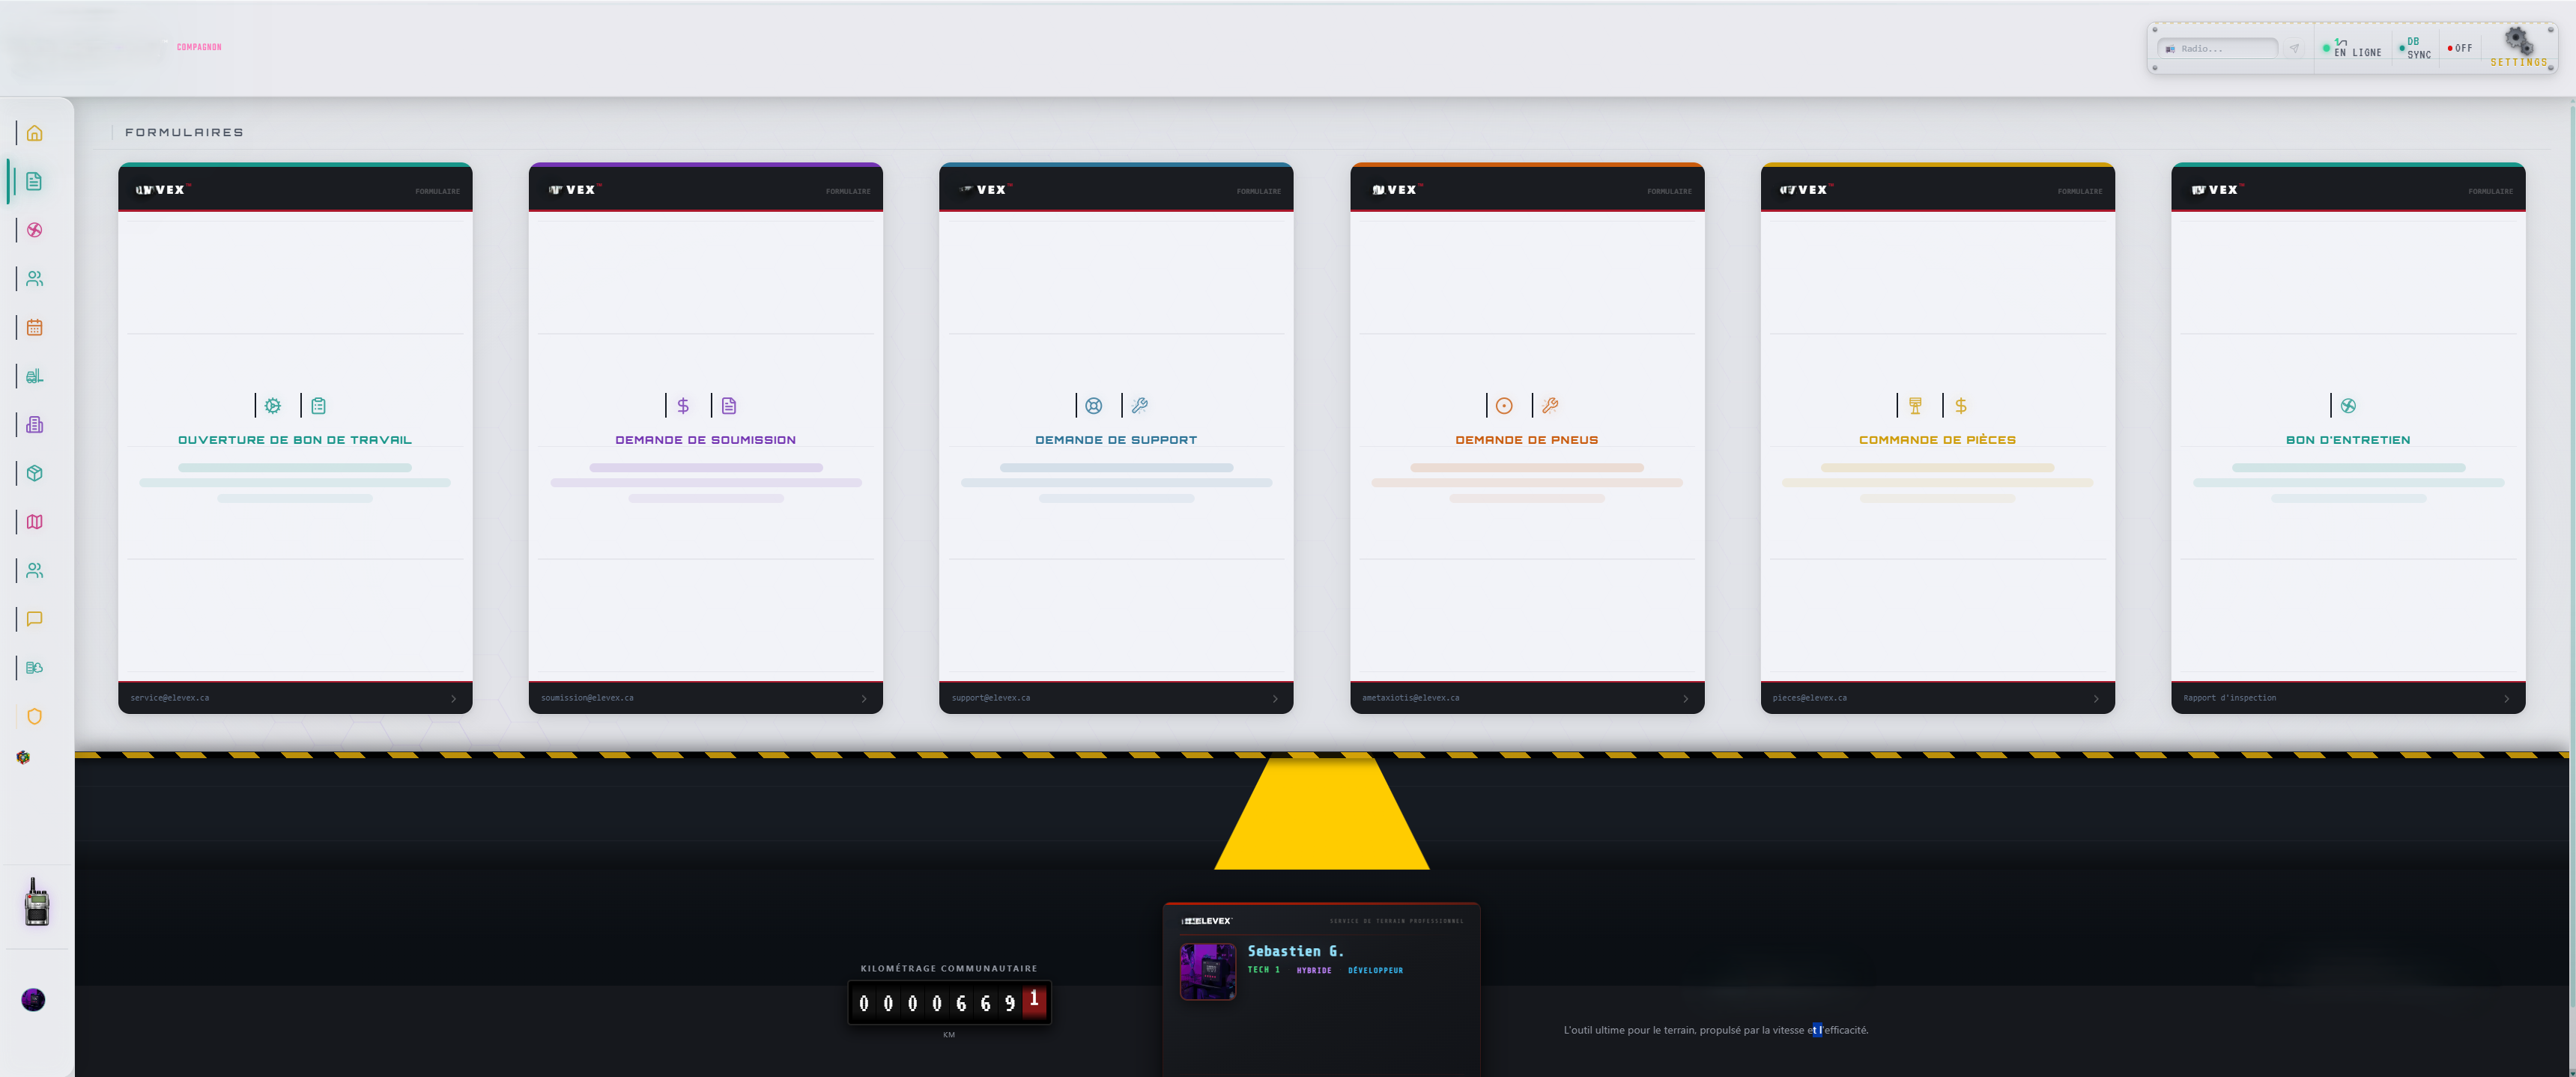Open the pink map icon in sidebar
The height and width of the screenshot is (1077, 2576).
coord(35,522)
